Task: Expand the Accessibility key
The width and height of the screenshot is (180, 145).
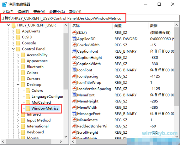Action: click(18, 55)
